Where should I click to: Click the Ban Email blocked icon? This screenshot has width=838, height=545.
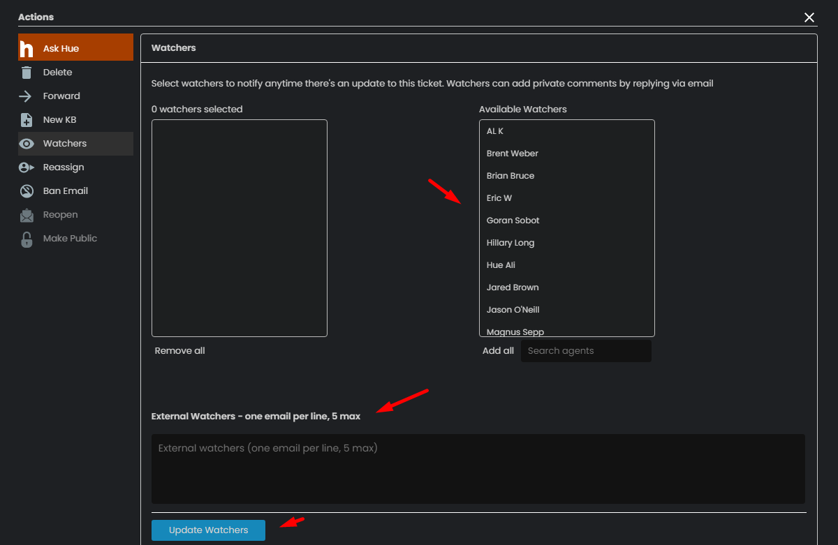coord(27,191)
